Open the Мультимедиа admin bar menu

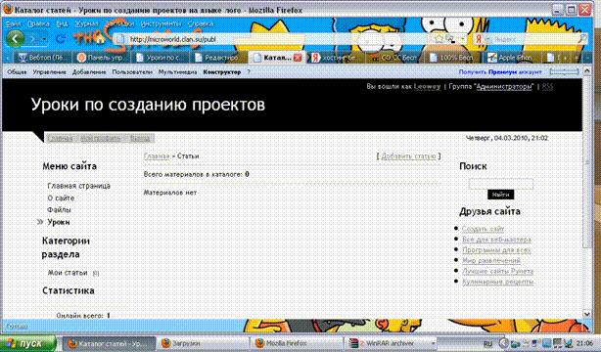tap(177, 72)
